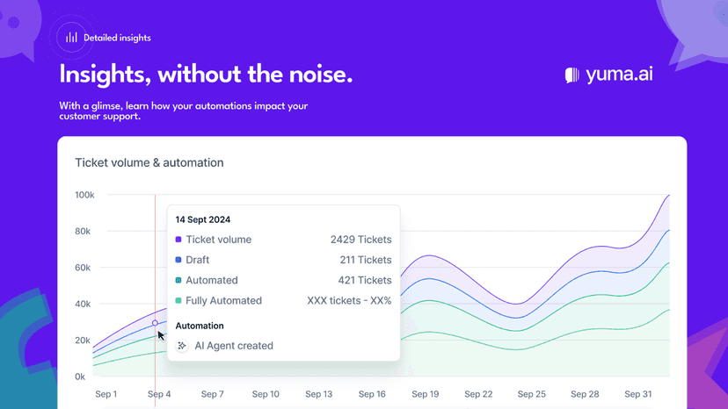Viewport: 728px width, 409px height.
Task: Click the '211 Tickets' value
Action: (366, 260)
